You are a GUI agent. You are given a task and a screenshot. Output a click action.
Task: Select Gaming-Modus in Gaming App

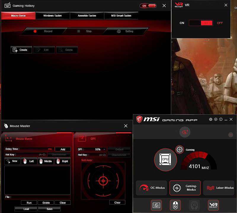pos(185,188)
